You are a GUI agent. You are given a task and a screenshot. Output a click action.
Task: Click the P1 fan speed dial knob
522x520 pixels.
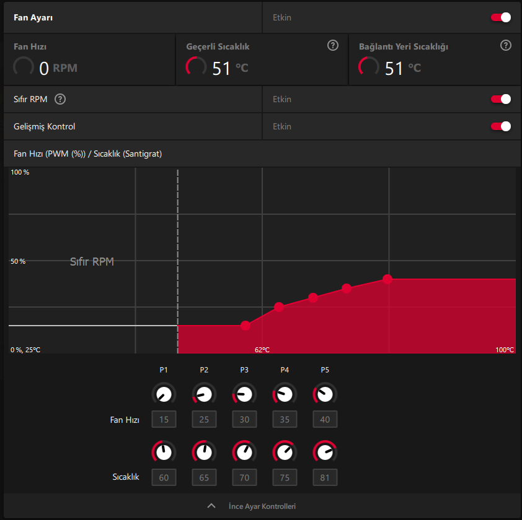[x=164, y=395]
